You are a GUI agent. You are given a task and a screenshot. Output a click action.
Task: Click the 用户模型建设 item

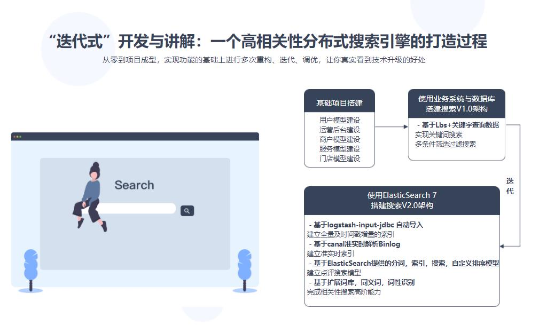[340, 120]
